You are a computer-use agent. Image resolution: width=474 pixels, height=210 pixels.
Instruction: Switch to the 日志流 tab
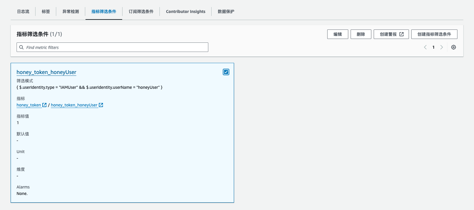click(23, 12)
